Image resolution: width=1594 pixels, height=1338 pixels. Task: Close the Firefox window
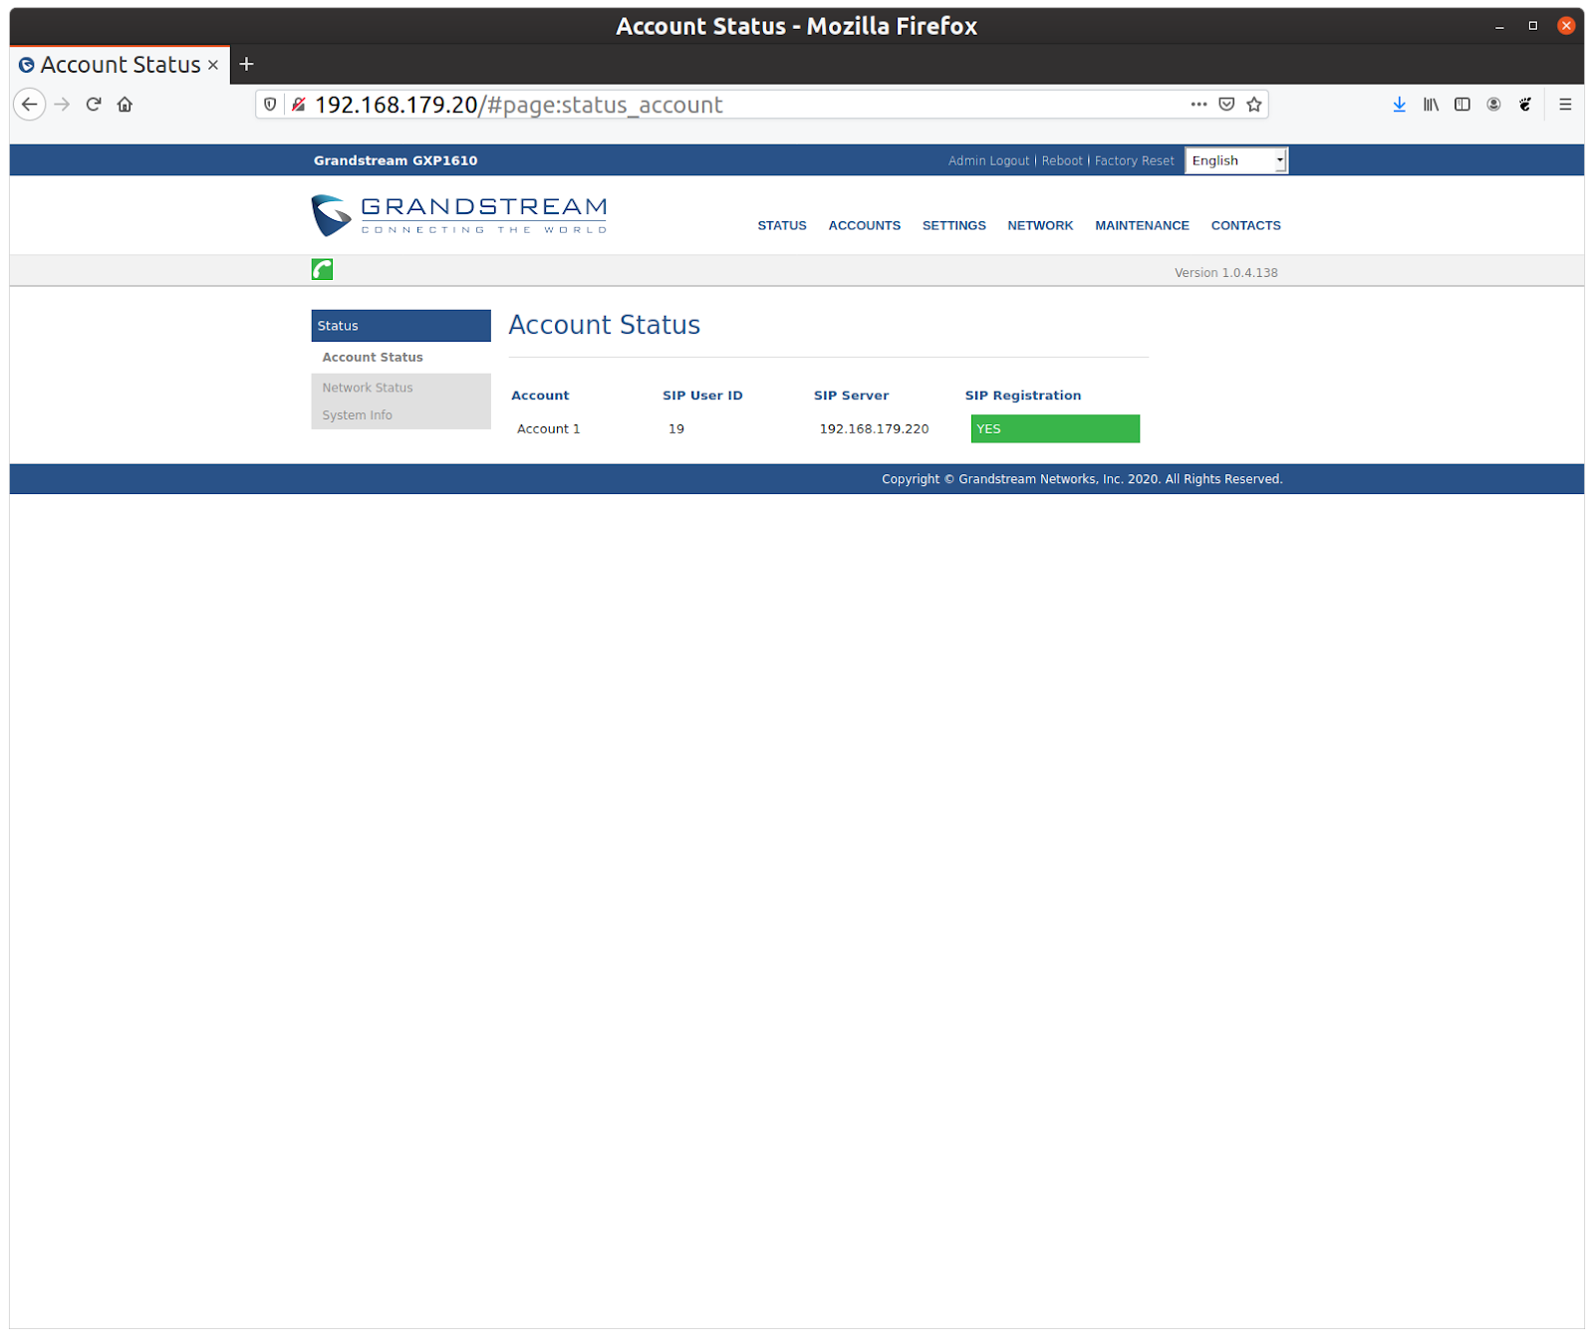[x=1566, y=26]
